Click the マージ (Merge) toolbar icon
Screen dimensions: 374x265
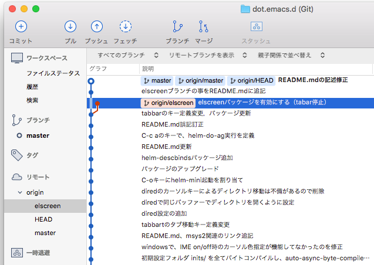[x=204, y=26]
